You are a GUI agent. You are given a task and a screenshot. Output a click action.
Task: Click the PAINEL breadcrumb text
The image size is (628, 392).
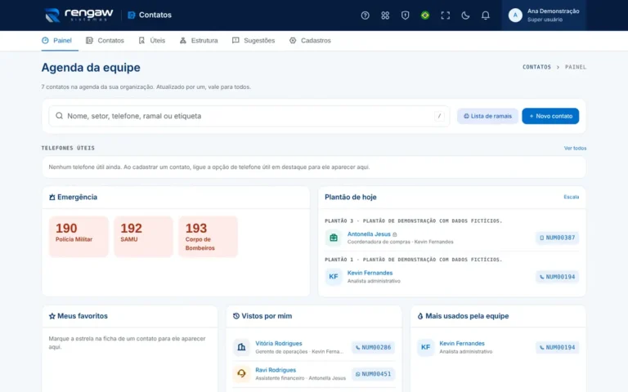tap(576, 67)
